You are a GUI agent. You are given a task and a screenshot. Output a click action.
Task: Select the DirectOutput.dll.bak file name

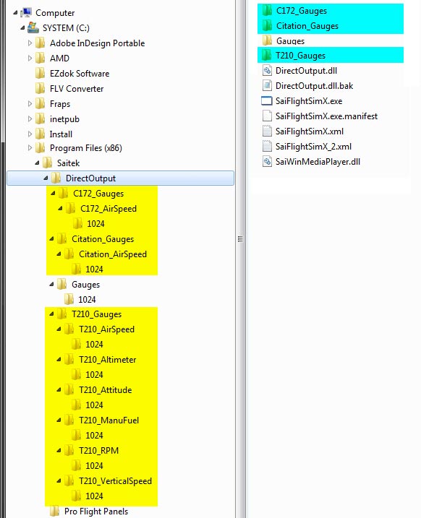[315, 86]
